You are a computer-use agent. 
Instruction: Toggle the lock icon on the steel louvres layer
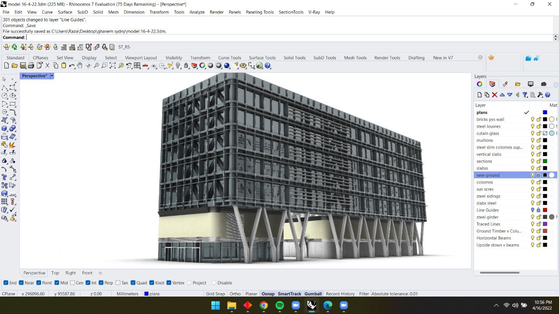pos(539,126)
